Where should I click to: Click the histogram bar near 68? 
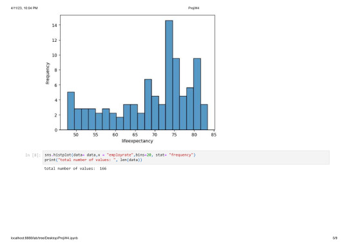(148, 104)
